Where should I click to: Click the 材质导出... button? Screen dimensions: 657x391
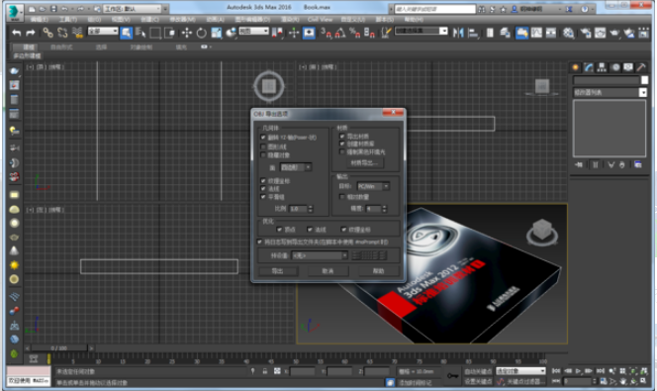364,162
